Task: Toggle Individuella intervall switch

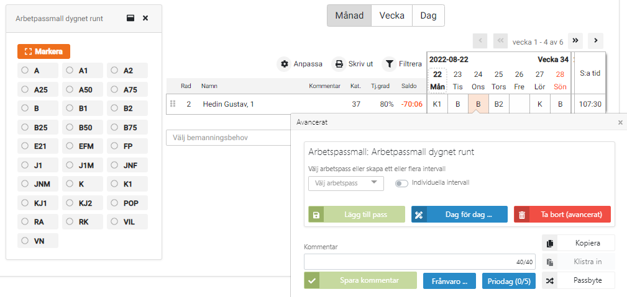Action: [402, 183]
